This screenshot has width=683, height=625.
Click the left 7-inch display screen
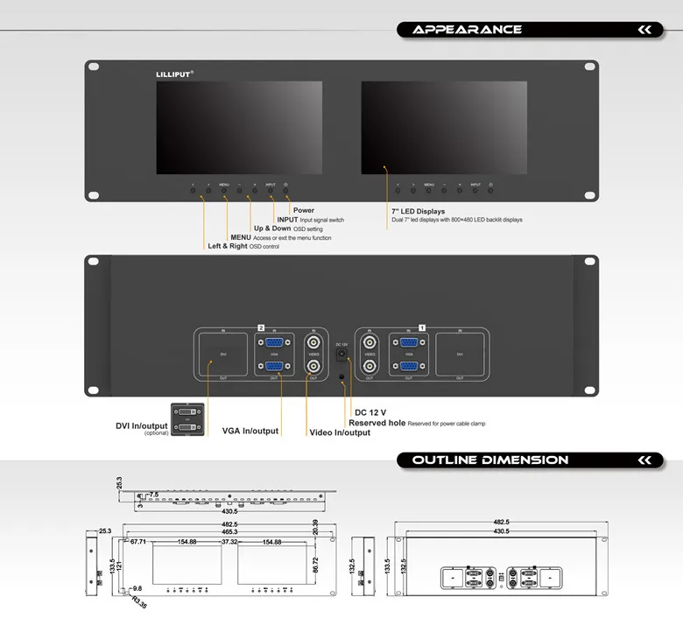click(239, 128)
